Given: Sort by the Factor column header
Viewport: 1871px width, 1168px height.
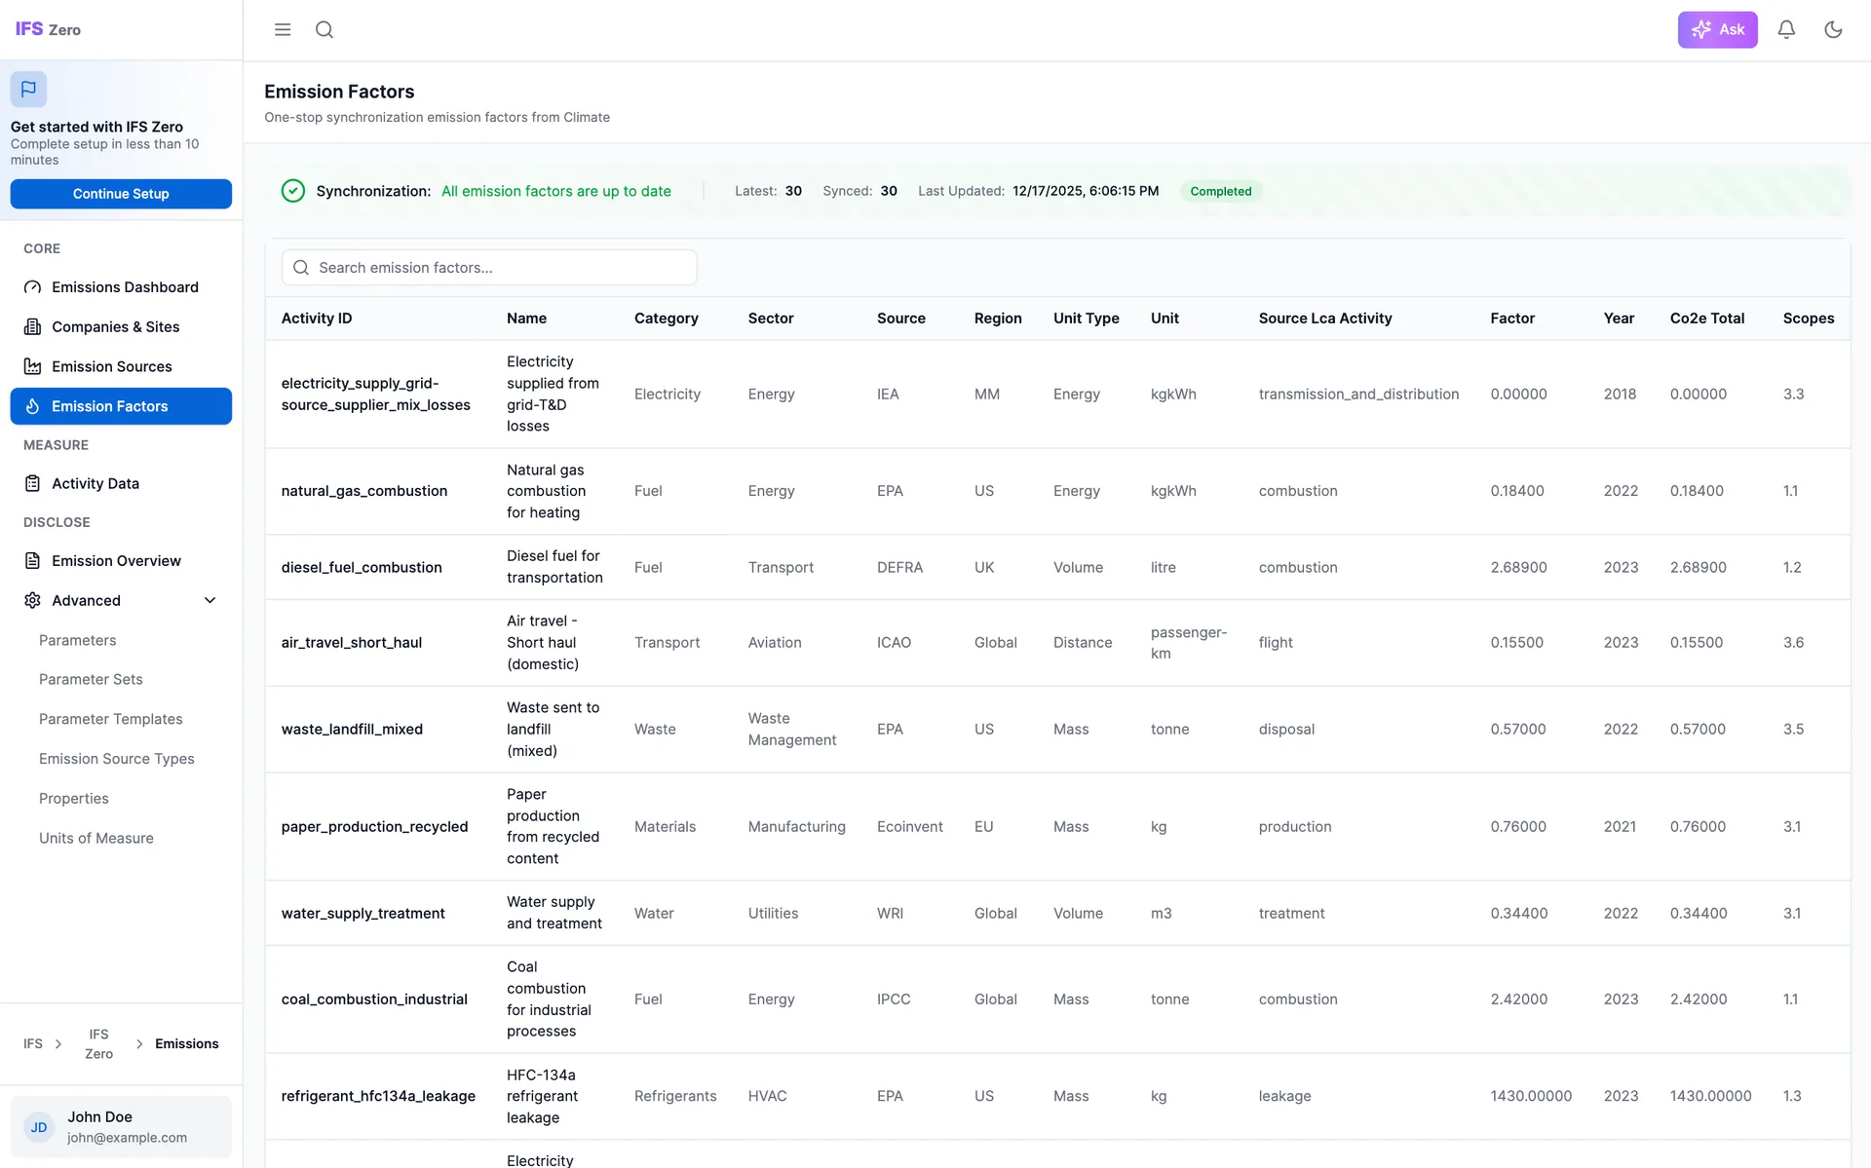Looking at the screenshot, I should pyautogui.click(x=1511, y=319).
